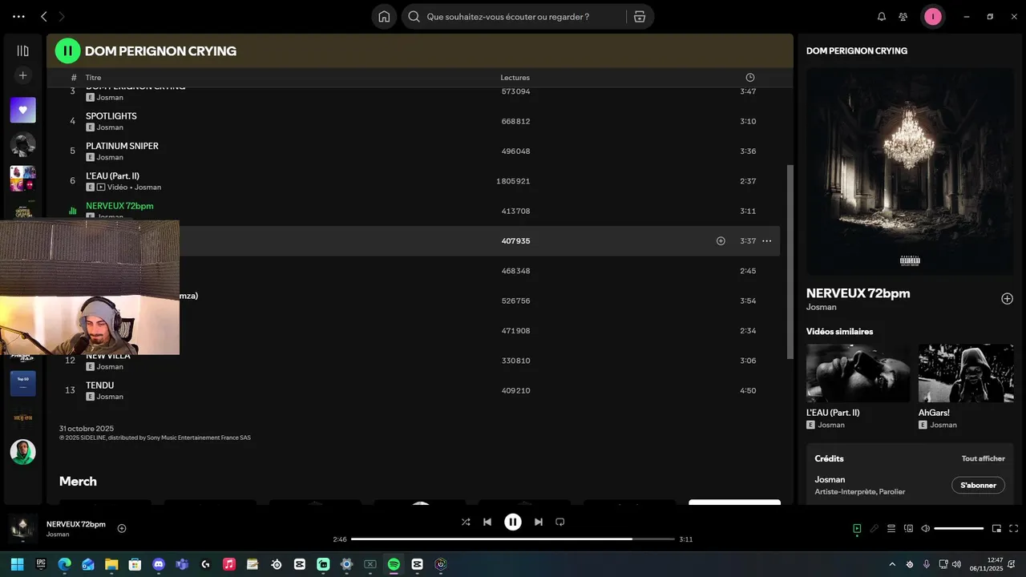
Task: Add current song to library in now-playing bar
Action: coord(122,528)
